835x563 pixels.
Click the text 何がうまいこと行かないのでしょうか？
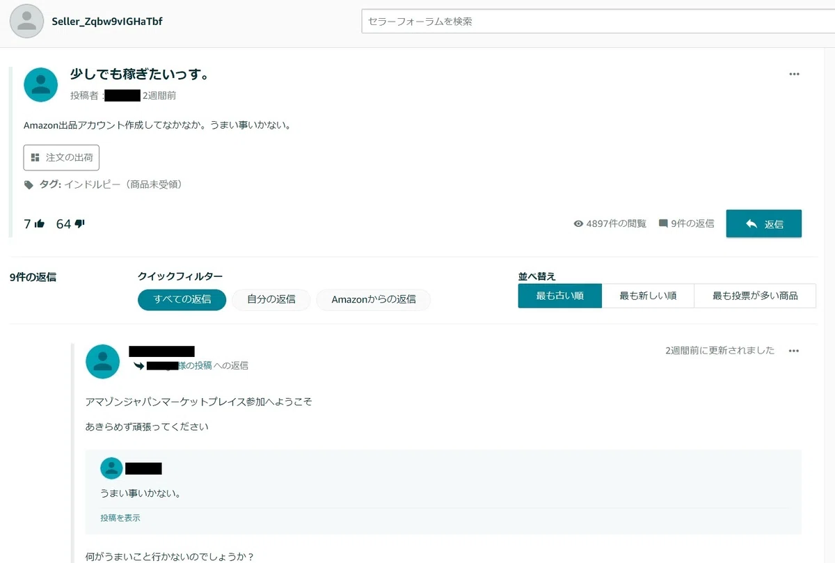click(x=170, y=557)
